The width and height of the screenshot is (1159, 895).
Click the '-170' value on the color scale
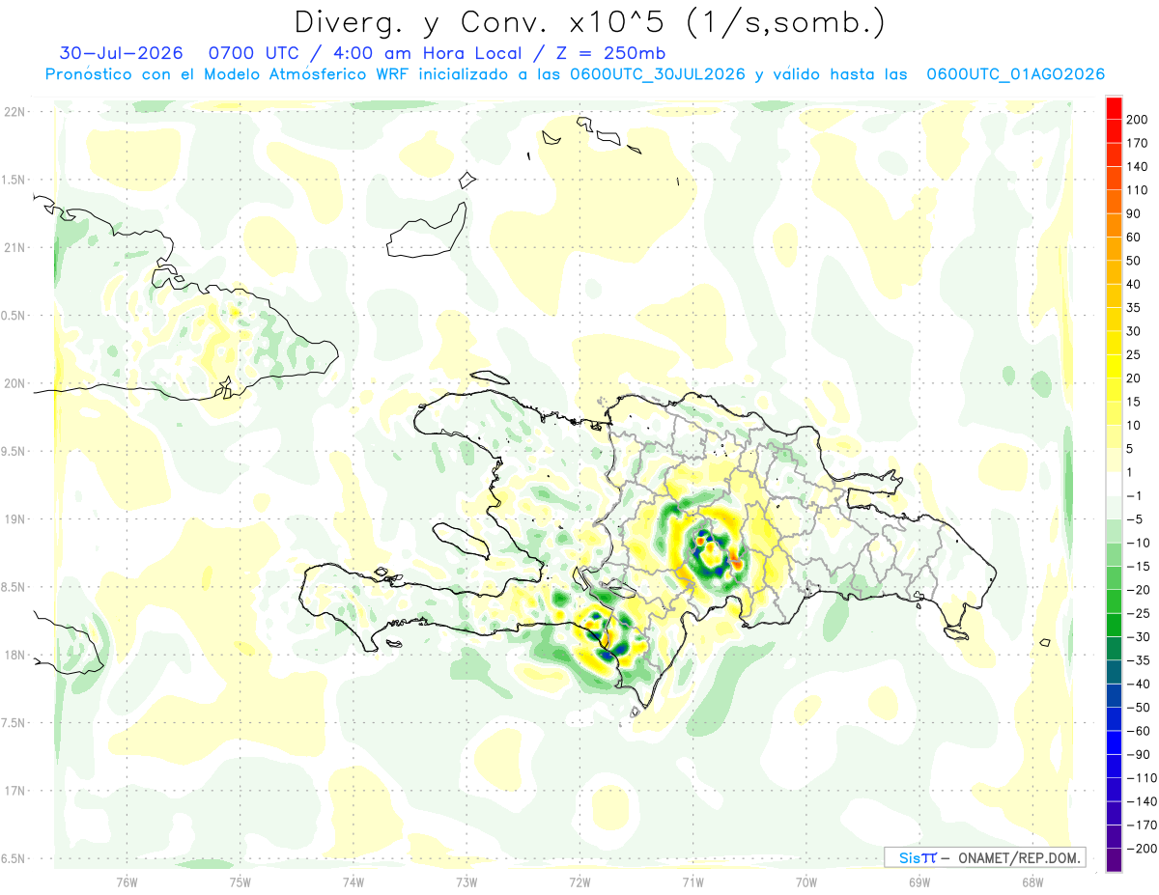(x=1141, y=825)
